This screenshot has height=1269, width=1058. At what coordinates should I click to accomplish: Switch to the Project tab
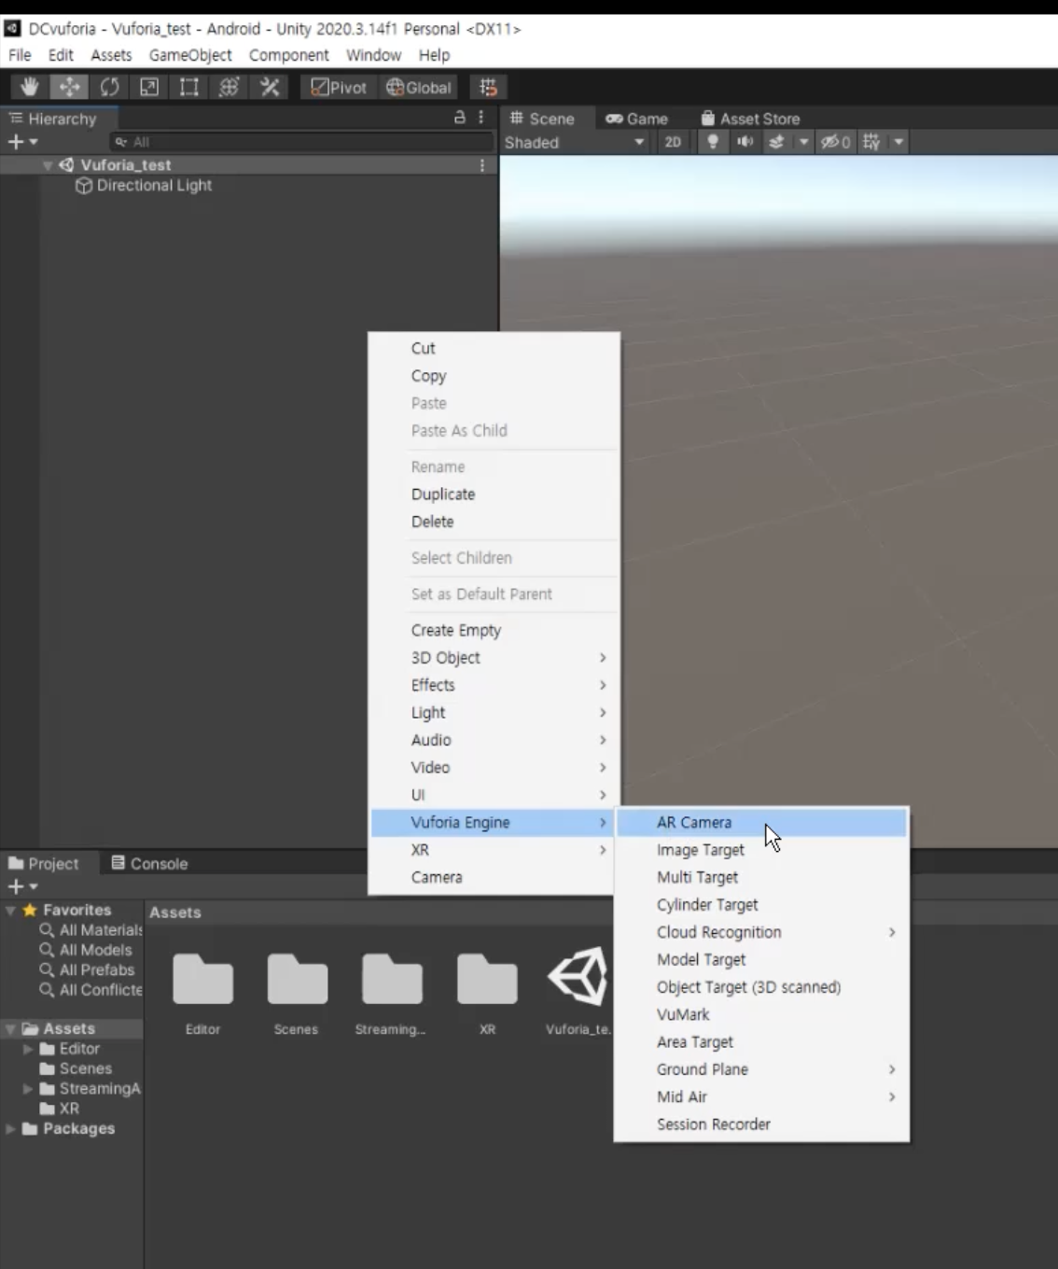coord(45,864)
